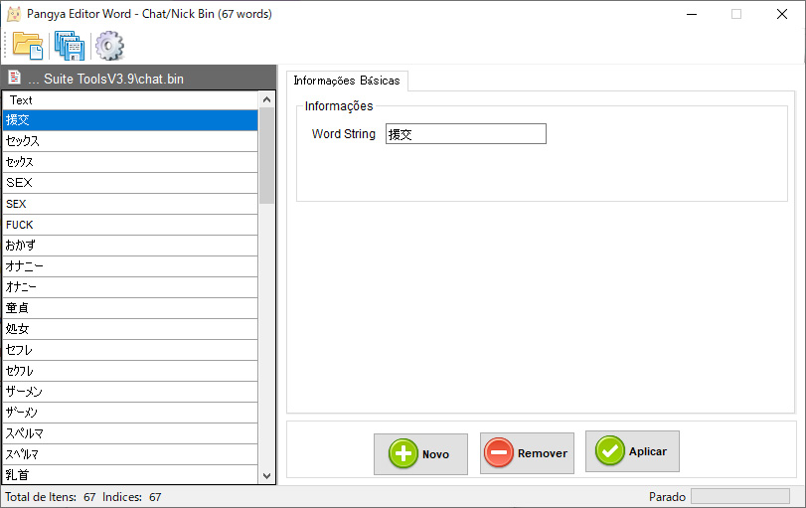Select the おかず row
The height and width of the screenshot is (508, 806).
point(130,246)
